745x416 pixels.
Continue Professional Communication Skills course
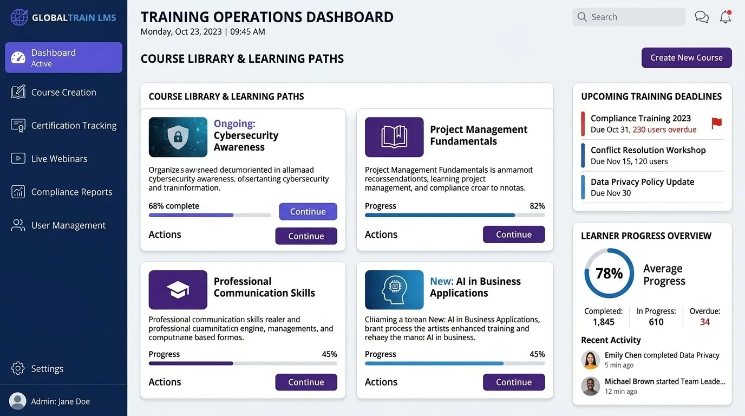(x=306, y=382)
